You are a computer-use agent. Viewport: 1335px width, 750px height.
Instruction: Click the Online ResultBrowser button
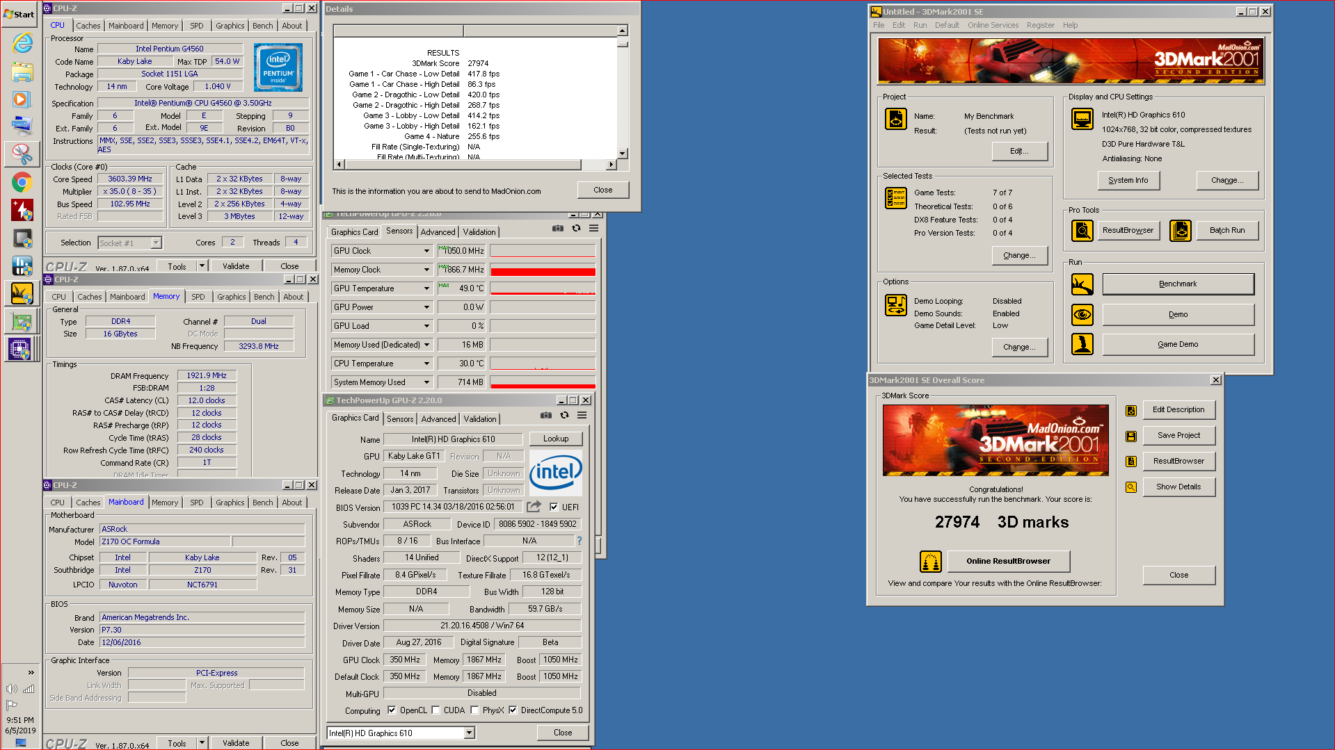[1008, 561]
